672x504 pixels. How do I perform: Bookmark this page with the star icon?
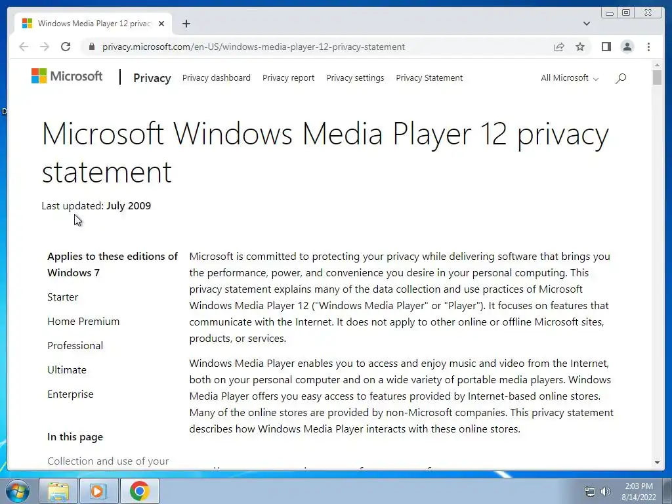(580, 47)
